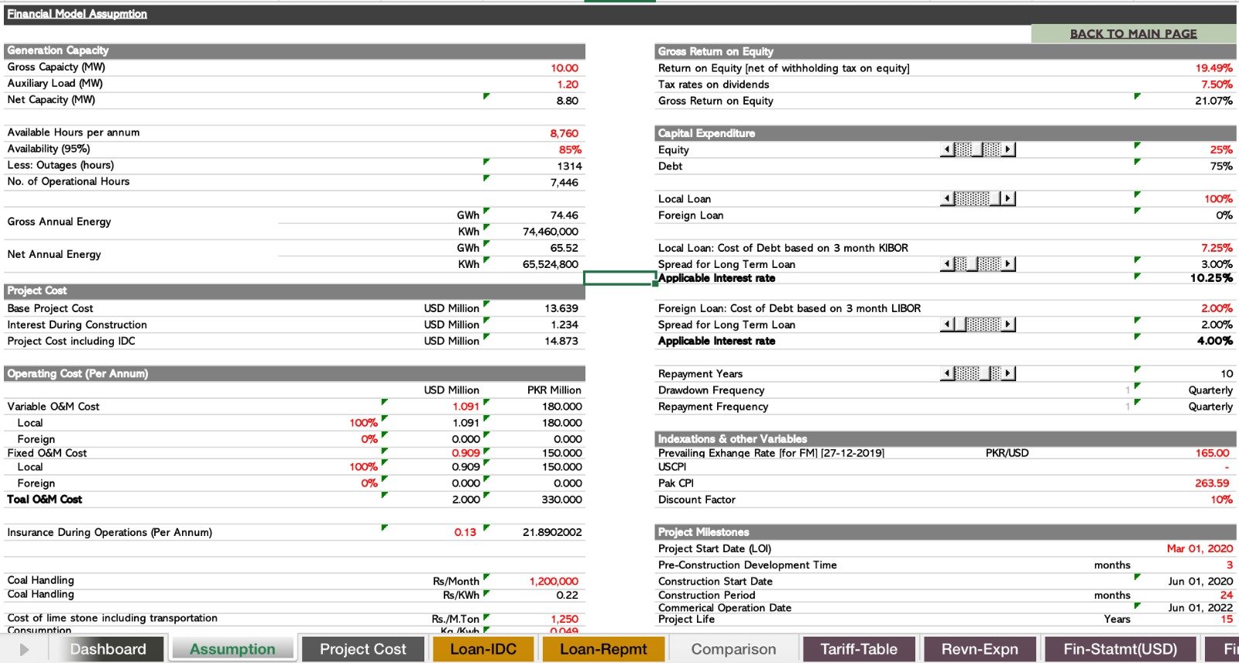Select the Availability value 85%
Screen dimensions: 1239x663
click(x=570, y=149)
